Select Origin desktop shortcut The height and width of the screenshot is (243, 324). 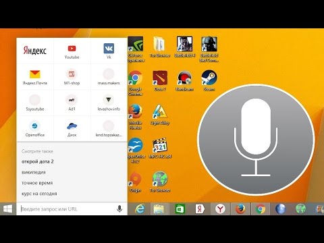tap(136, 182)
